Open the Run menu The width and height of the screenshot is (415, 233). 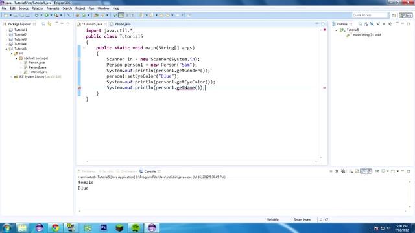pos(91,8)
